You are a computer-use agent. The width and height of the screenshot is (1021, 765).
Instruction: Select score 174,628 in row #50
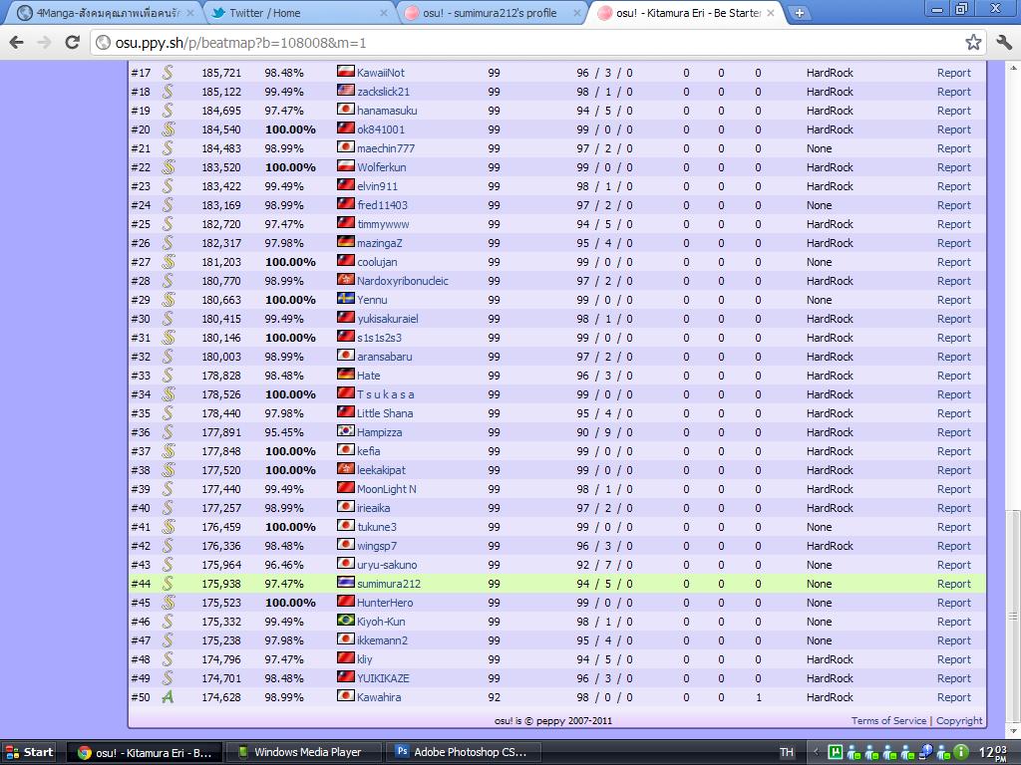click(221, 696)
